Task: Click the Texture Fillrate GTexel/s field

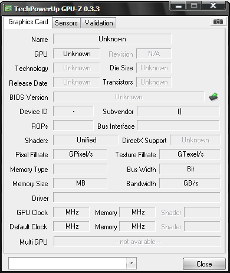Action: pyautogui.click(x=190, y=154)
